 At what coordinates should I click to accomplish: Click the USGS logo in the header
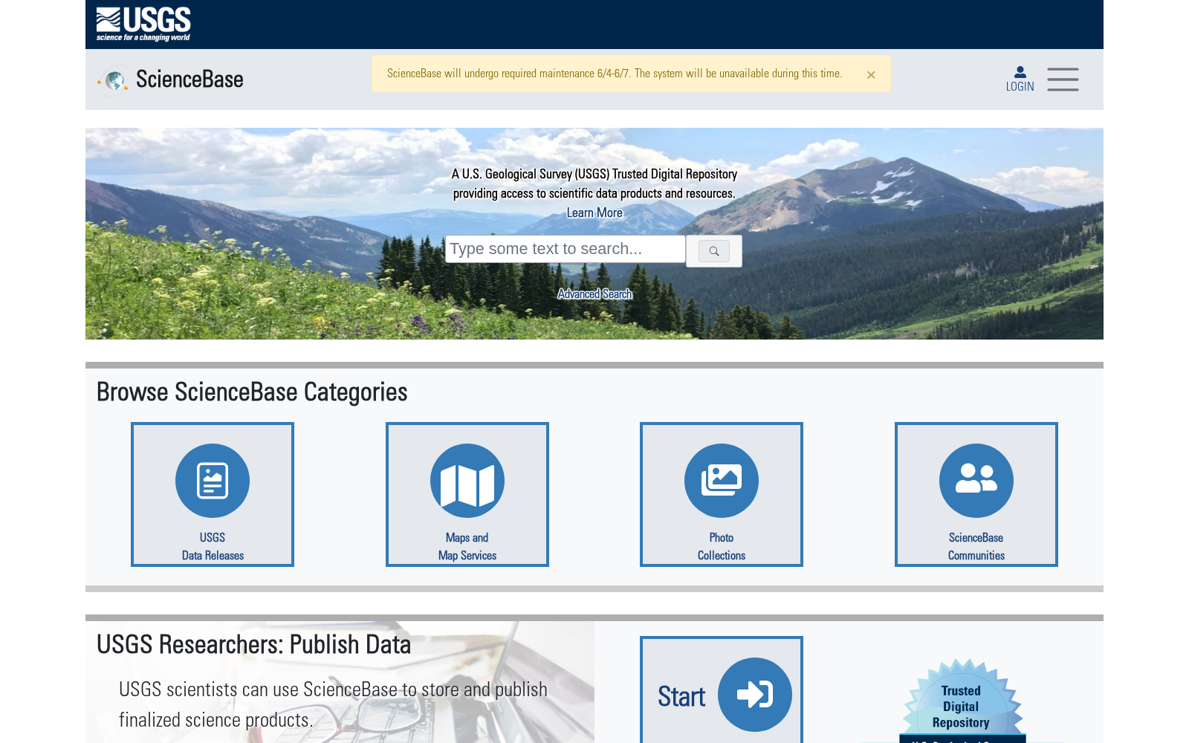[x=143, y=24]
